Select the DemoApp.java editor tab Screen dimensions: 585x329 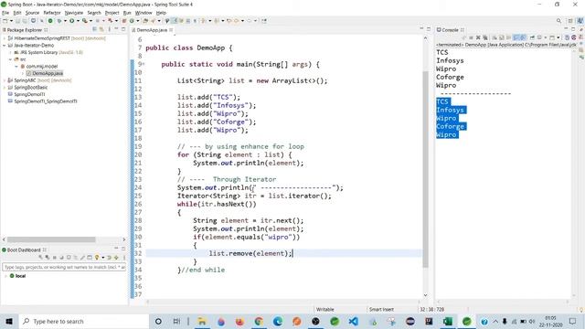point(152,30)
